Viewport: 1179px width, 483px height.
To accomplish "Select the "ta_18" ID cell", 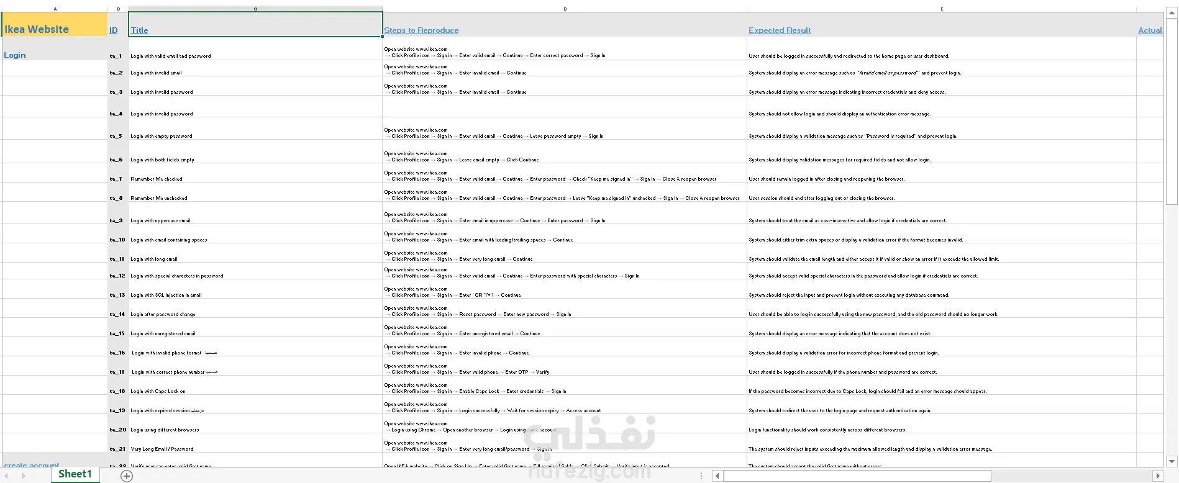I will point(118,385).
